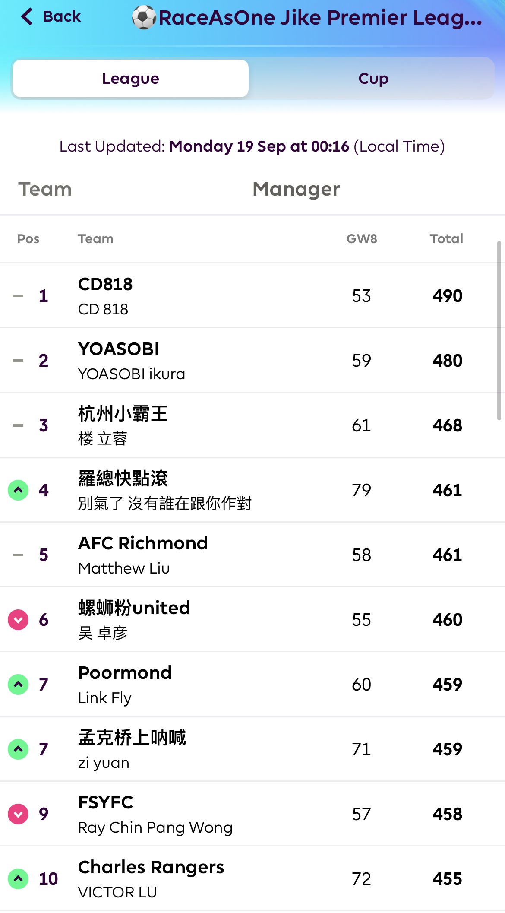This screenshot has width=505, height=913.
Task: Click the vertical scrollbar on right edge
Action: coord(499,330)
